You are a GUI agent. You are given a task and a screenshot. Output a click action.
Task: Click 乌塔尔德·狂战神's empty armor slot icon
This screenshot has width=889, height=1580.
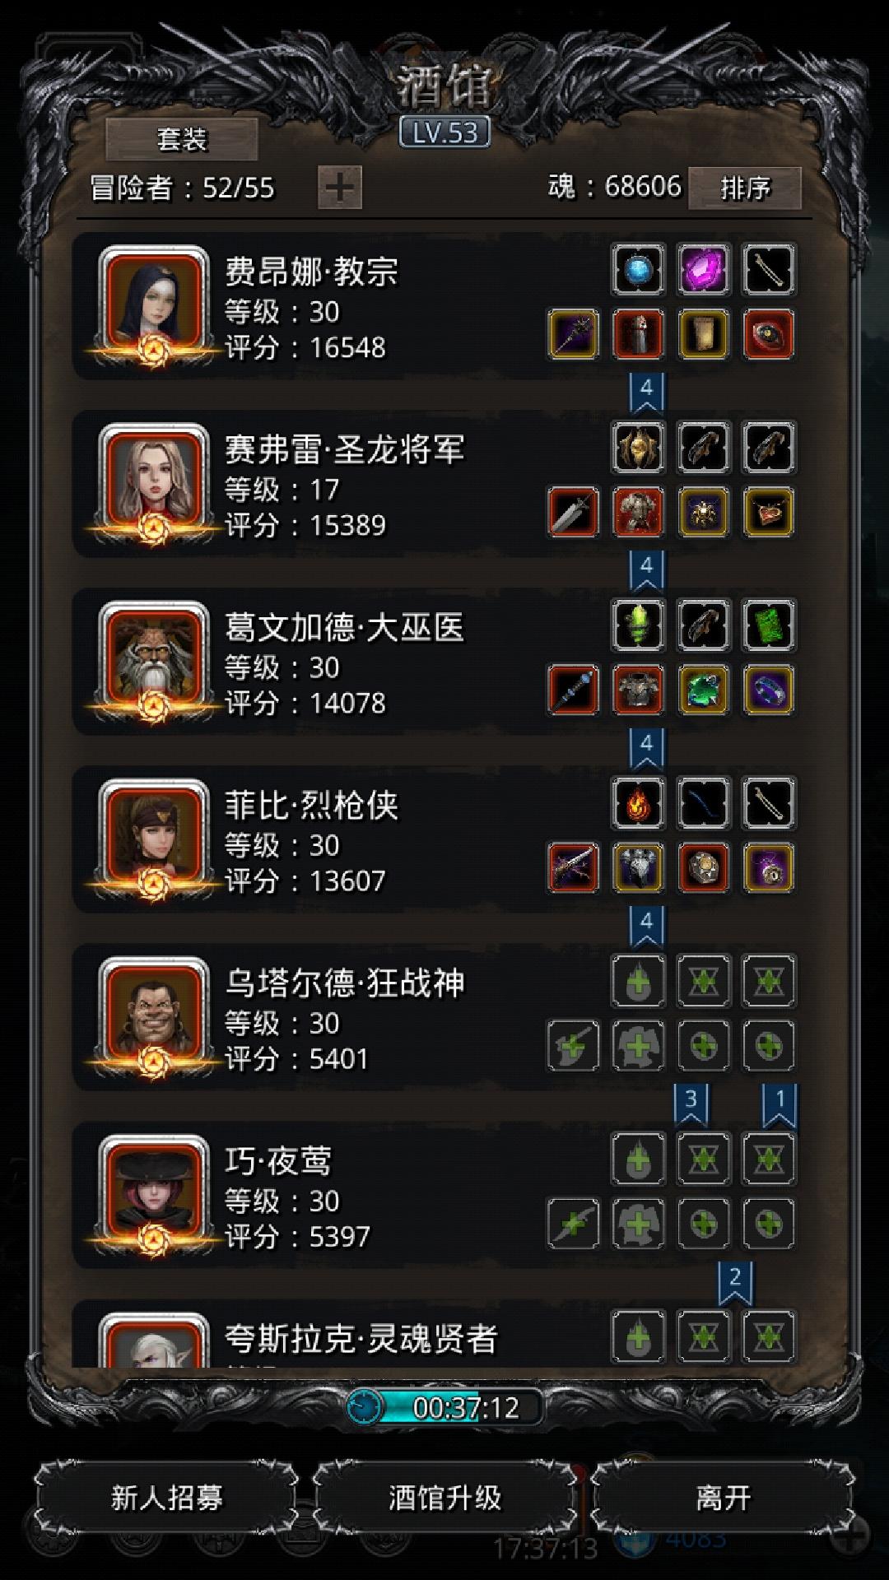(x=638, y=1046)
